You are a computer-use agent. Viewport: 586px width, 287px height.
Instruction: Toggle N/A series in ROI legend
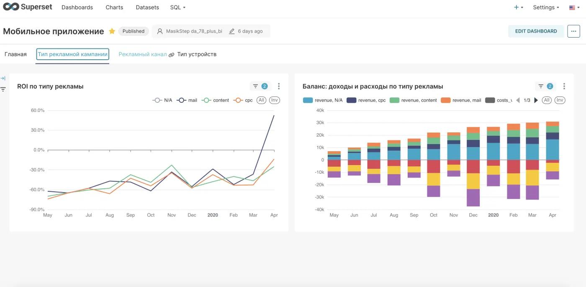162,100
